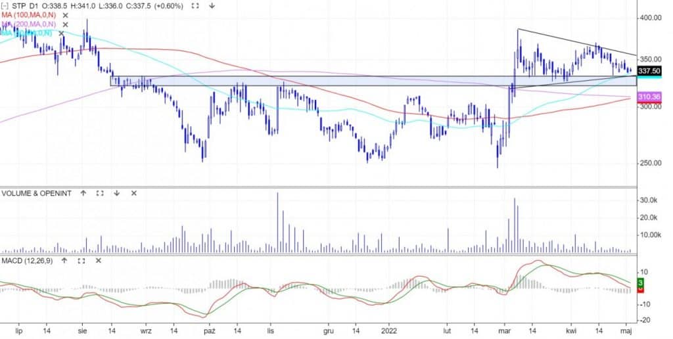Image resolution: width=673 pixels, height=339 pixels.
Task: Open the VOLUME & OPENINT indicator settings label
Action: tap(37, 193)
